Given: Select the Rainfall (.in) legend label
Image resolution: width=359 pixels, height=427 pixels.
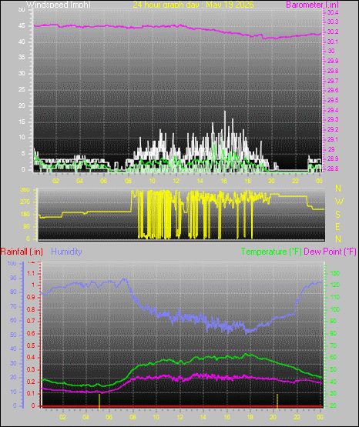Looking at the screenshot, I should (22, 252).
